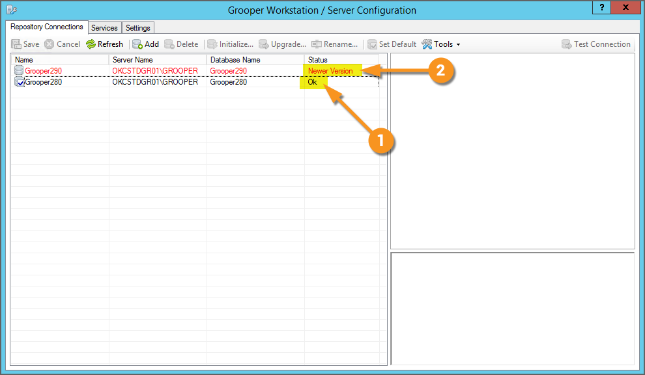Click the Test Connection button
The height and width of the screenshot is (375, 645).
point(595,44)
